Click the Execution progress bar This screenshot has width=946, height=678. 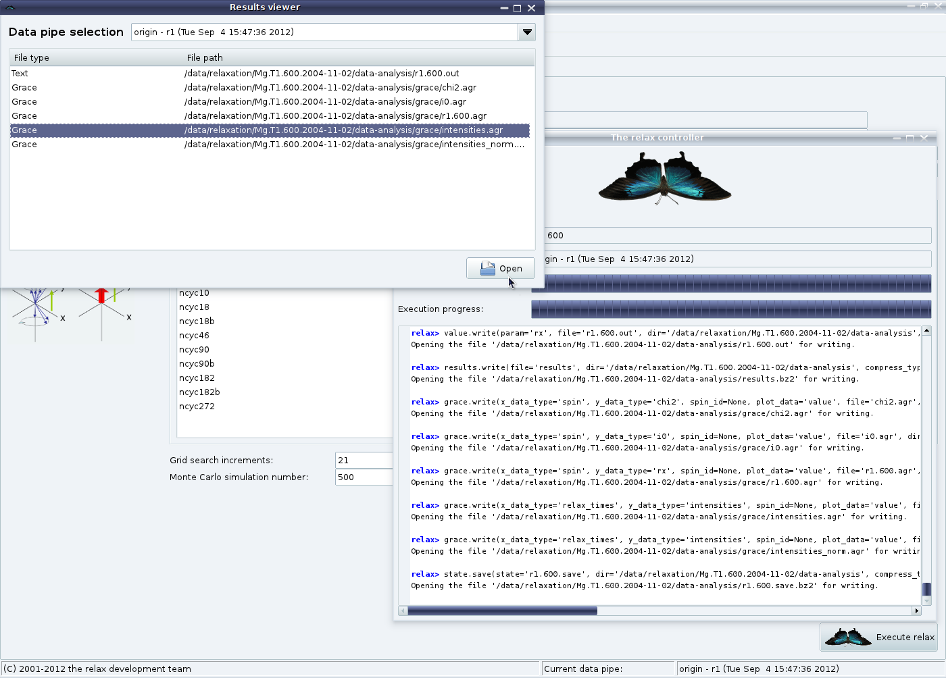click(x=731, y=309)
